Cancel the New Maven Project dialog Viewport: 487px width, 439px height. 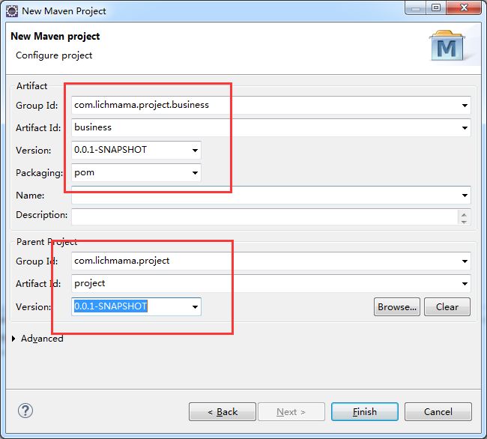(x=438, y=412)
